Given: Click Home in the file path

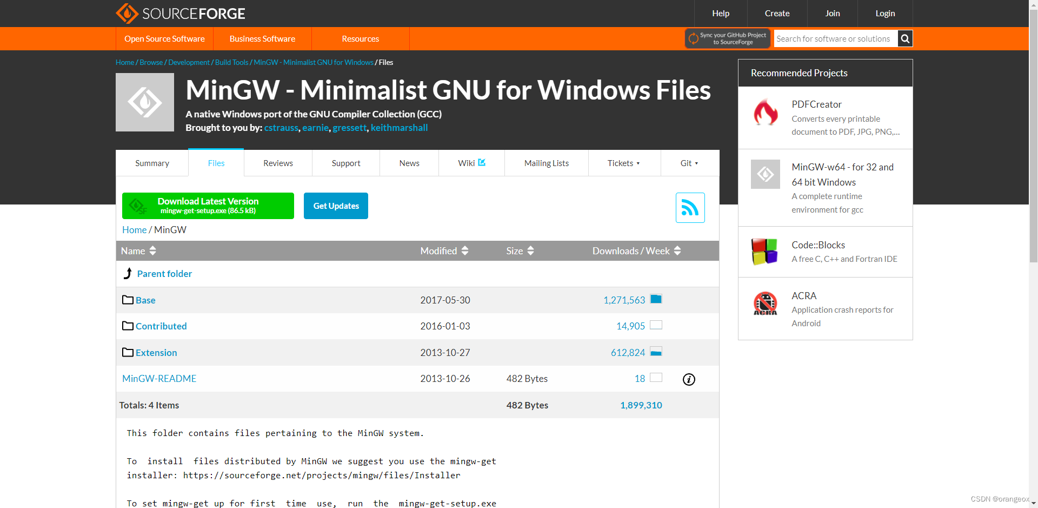Looking at the screenshot, I should 134,230.
